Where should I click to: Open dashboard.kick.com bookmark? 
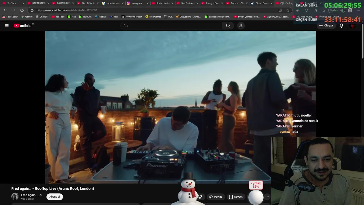point(218,17)
